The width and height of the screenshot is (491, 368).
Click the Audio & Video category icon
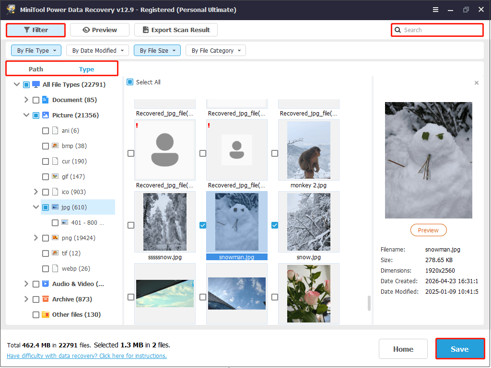tap(46, 284)
